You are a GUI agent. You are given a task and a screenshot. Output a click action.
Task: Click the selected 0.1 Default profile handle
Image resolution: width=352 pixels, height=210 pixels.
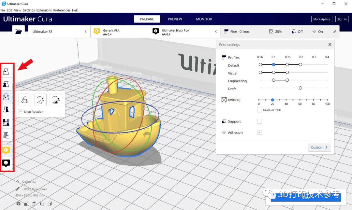273,64
